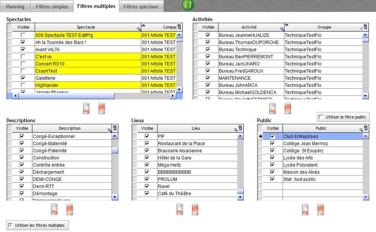Image resolution: width=376 pixels, height=232 pixels.
Task: Click sort triangle on Groupe column header
Action: pos(286,26)
